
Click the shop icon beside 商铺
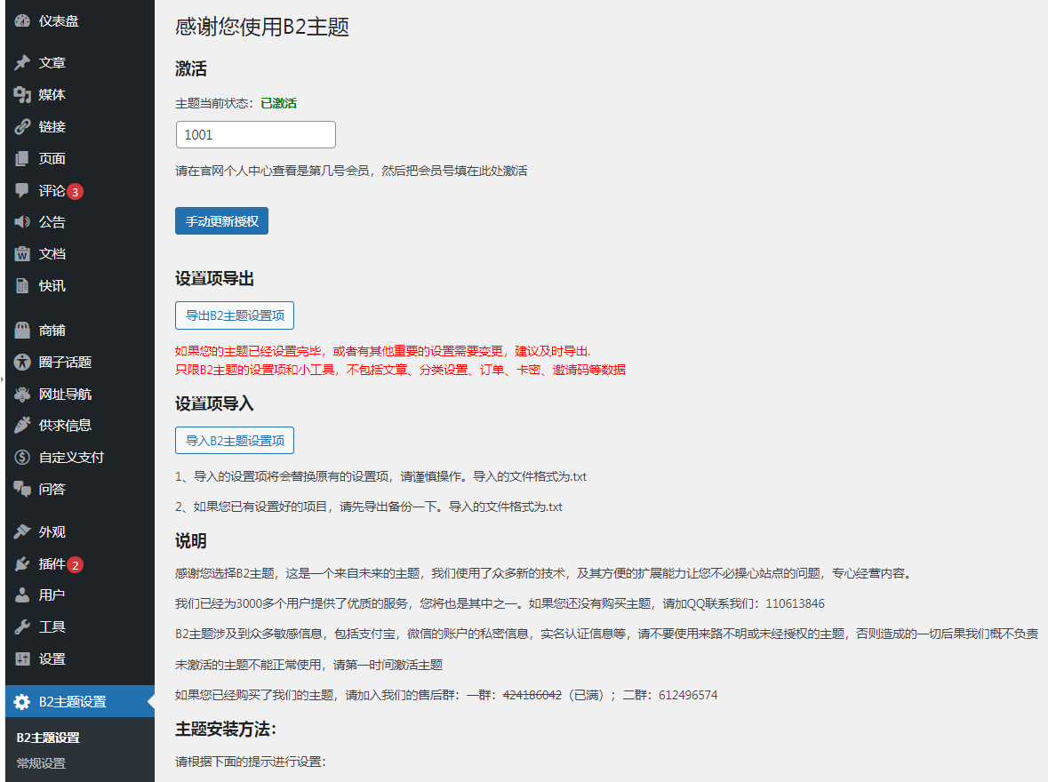coord(22,331)
